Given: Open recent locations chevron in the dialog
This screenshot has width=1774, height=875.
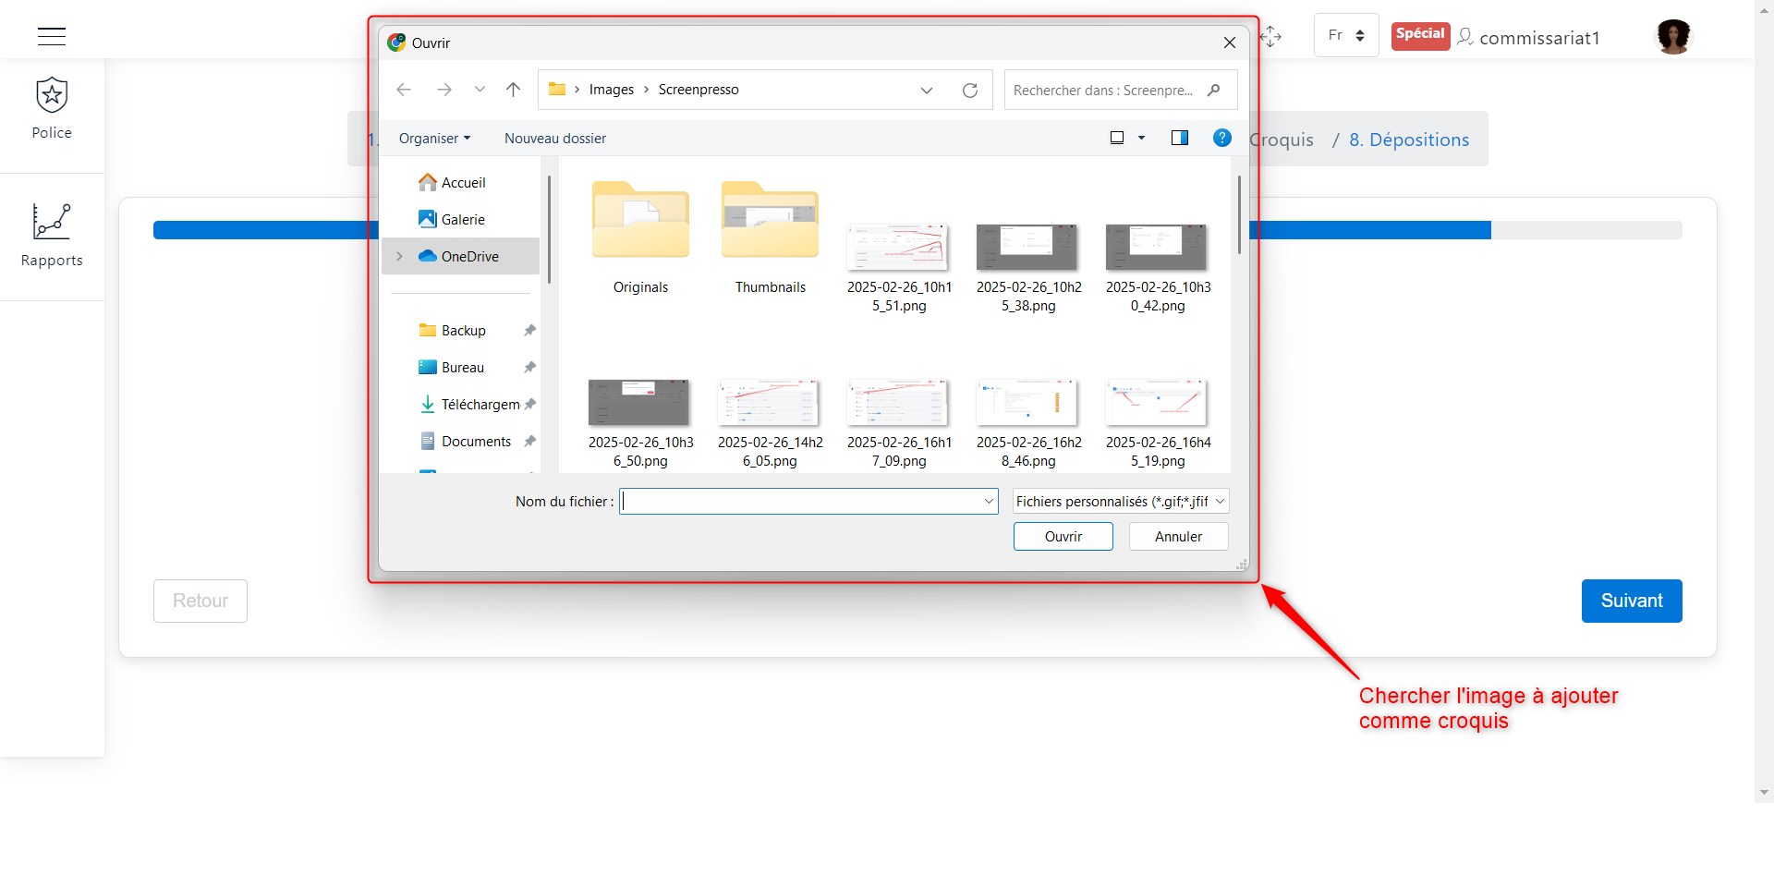Looking at the screenshot, I should pyautogui.click(x=480, y=90).
